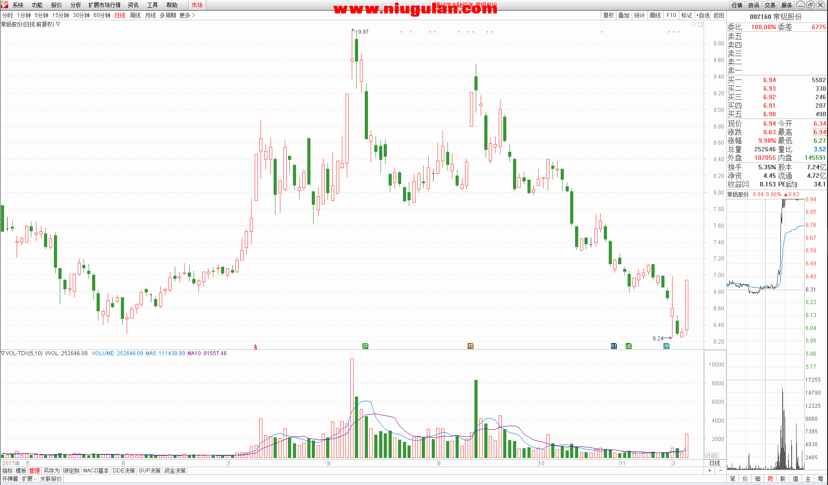The image size is (828, 485).
Task: Click the green 跌 event marker under the chart
Action: [365, 346]
